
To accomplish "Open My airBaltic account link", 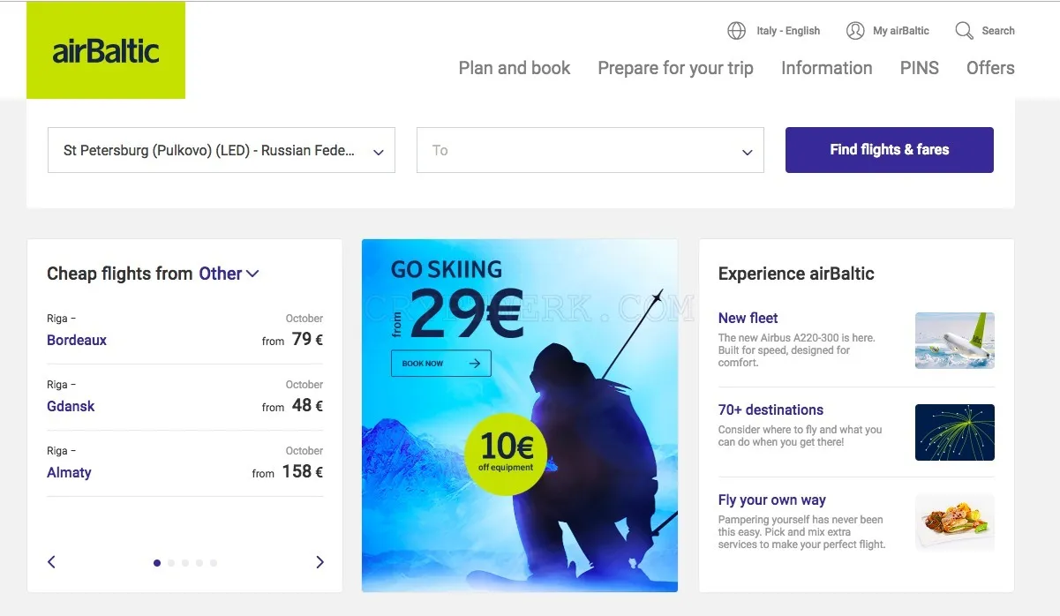I will [901, 31].
